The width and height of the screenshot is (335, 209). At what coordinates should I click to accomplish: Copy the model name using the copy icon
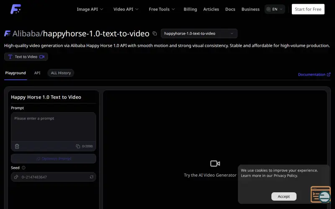click(x=155, y=33)
